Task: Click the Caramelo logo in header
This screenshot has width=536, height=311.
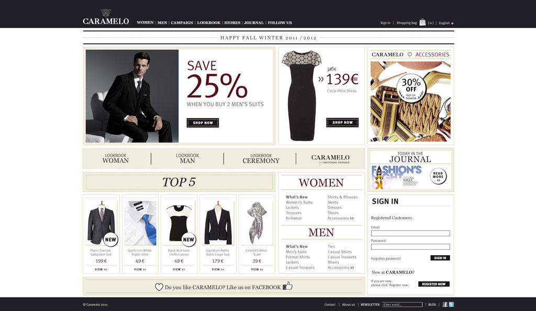Action: 106,17
